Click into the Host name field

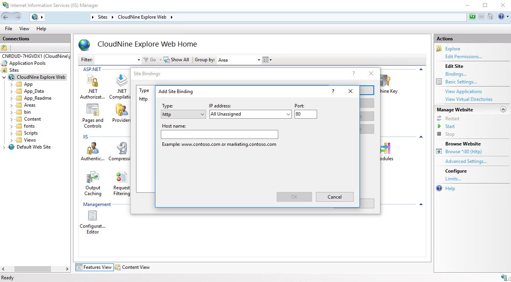click(220, 134)
